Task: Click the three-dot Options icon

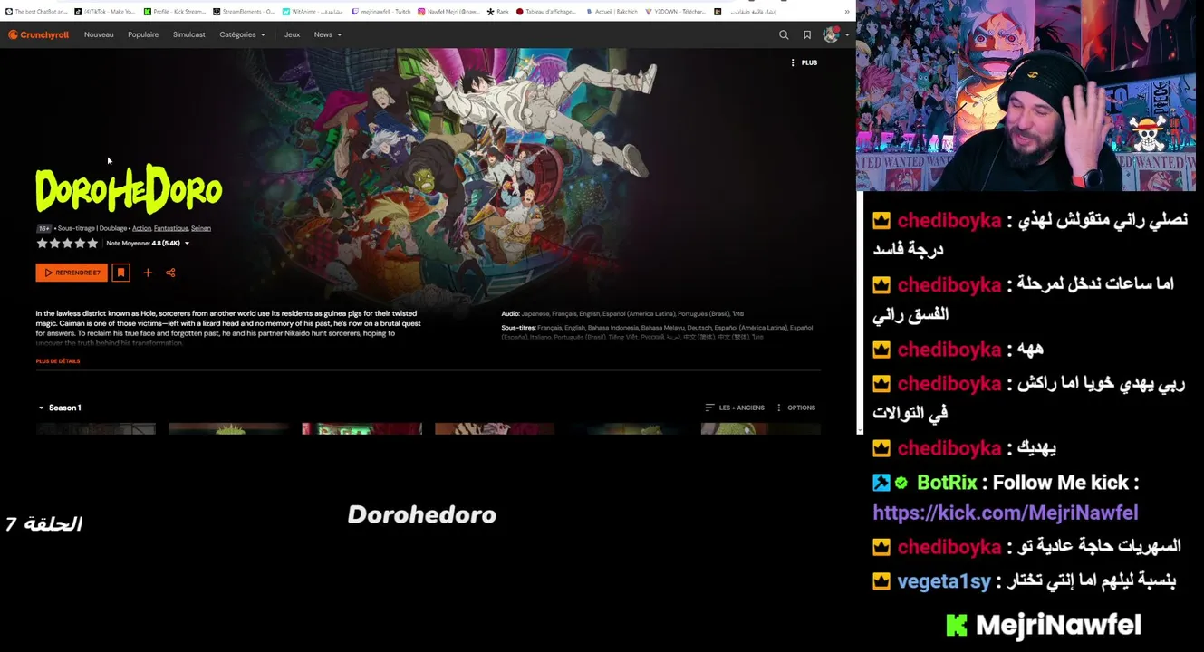Action: (779, 407)
